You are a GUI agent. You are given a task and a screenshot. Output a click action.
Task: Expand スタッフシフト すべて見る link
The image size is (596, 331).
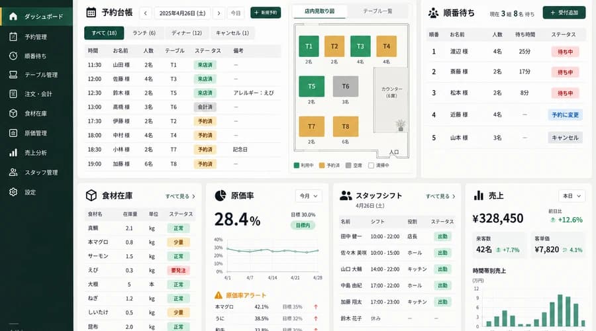[440, 196]
